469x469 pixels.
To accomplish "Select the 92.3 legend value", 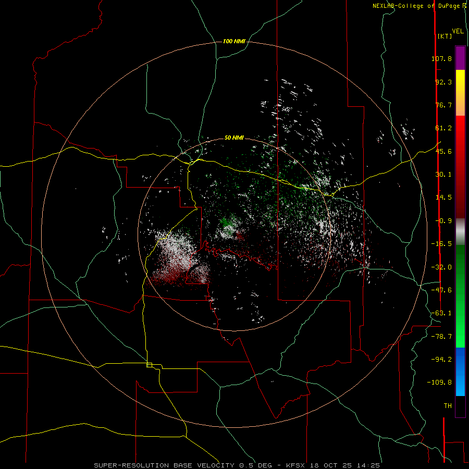I will (x=443, y=82).
